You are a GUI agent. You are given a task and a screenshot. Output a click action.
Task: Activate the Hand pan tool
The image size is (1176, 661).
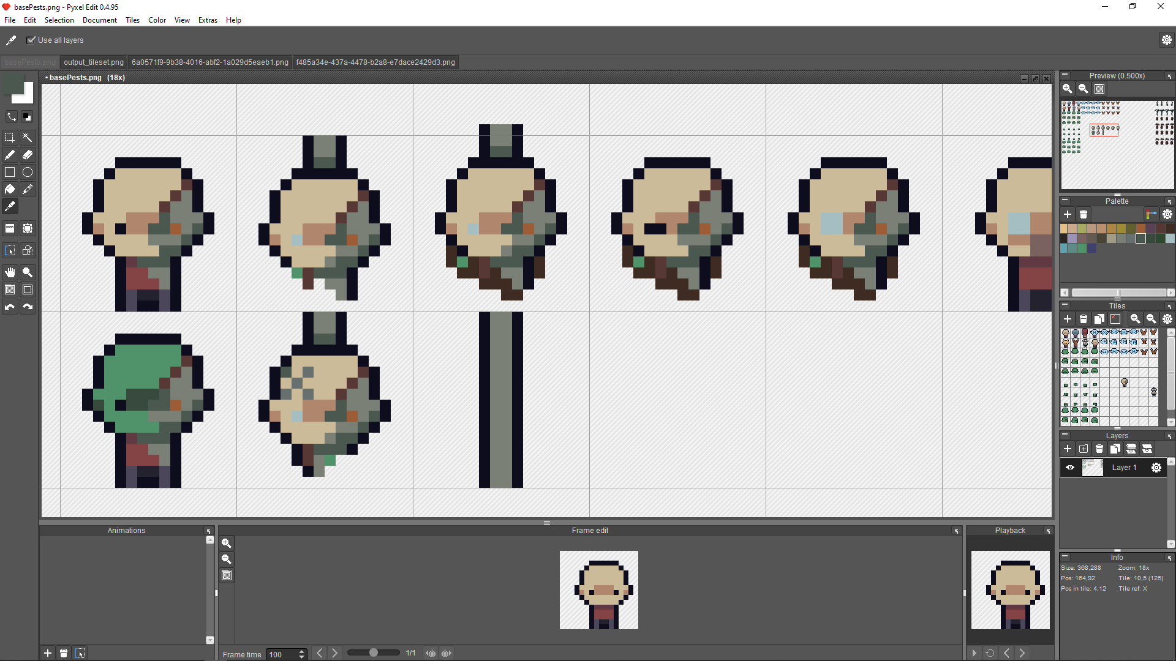point(10,272)
